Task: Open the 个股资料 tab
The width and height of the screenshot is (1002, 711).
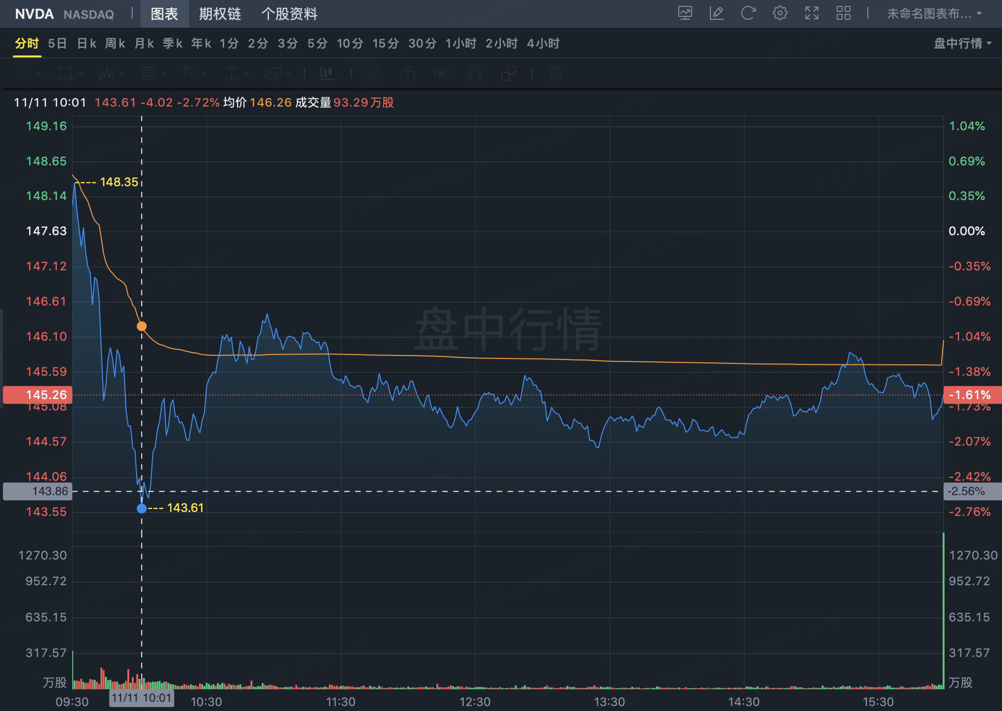Action: (289, 14)
